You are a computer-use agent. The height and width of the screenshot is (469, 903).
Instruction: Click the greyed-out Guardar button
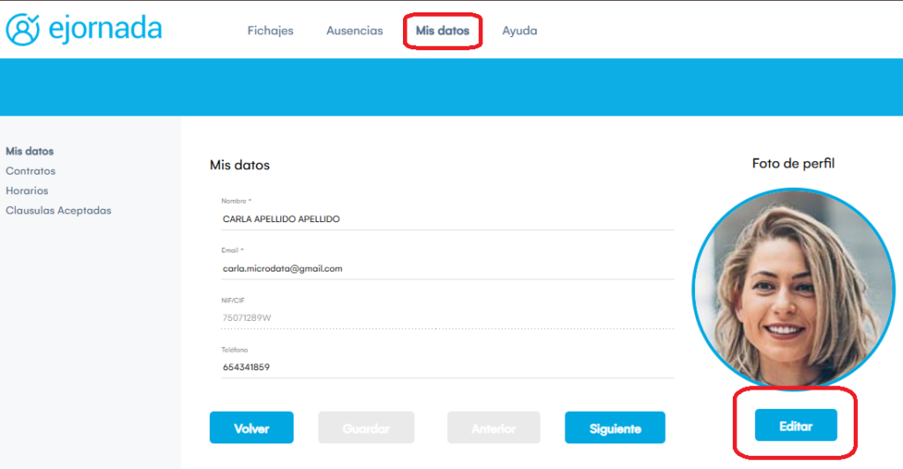coord(365,428)
